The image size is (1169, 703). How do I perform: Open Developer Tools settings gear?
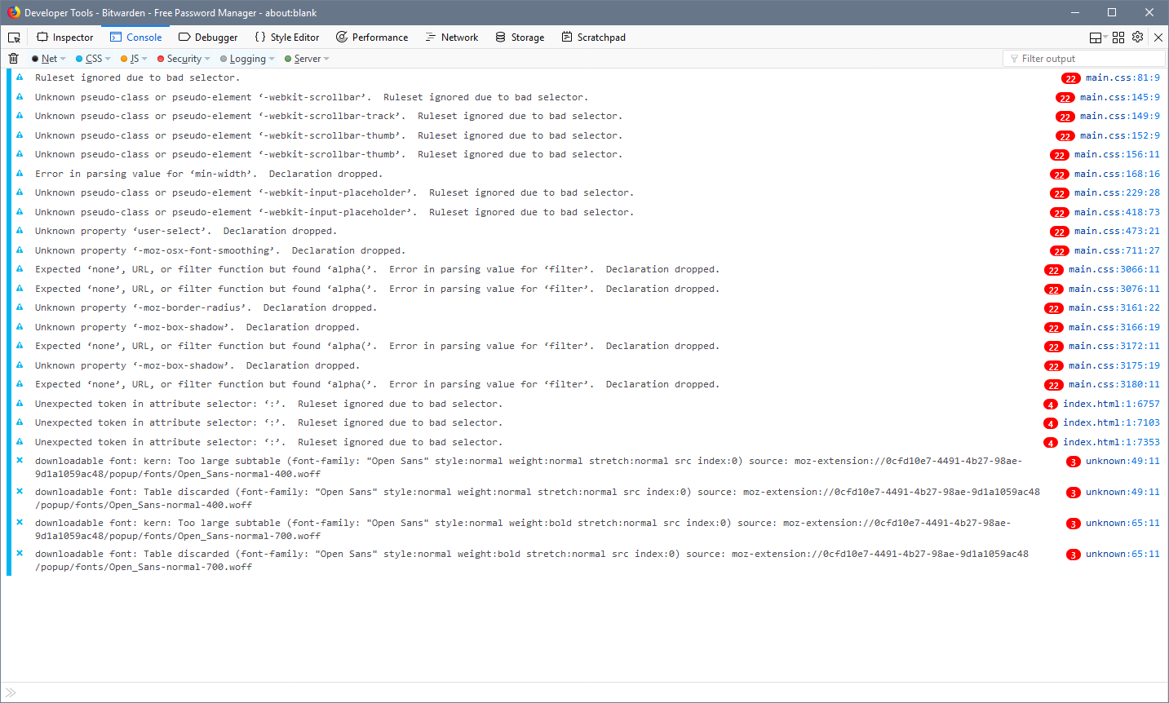pyautogui.click(x=1137, y=37)
